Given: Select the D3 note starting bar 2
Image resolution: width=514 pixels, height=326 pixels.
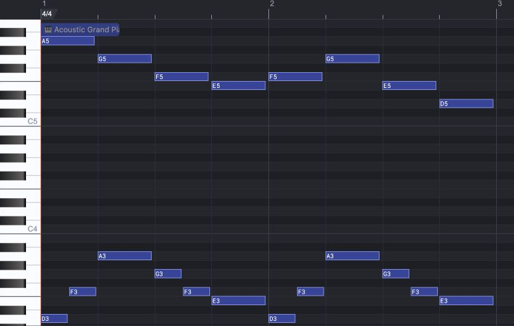Looking at the screenshot, I should tap(282, 318).
